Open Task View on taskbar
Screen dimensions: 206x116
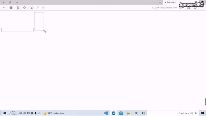pos(136,113)
